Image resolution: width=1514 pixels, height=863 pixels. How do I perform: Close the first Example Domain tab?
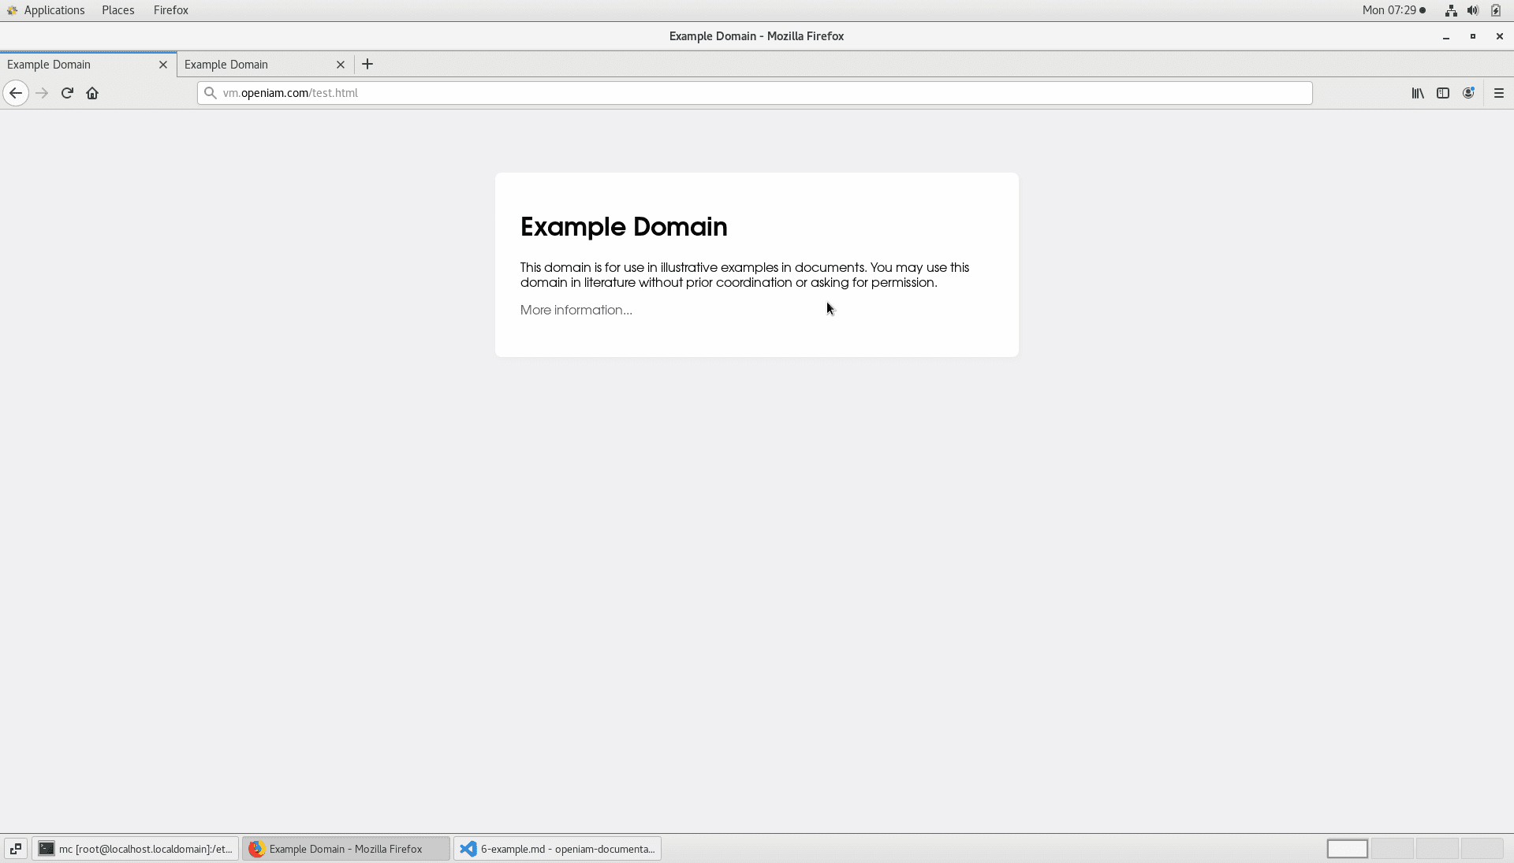click(x=163, y=65)
